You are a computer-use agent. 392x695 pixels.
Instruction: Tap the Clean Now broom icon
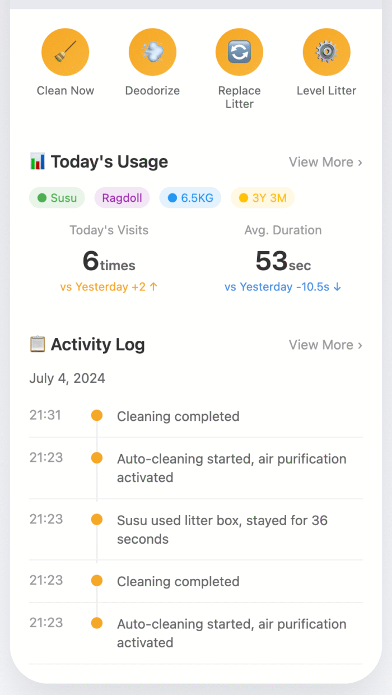[65, 52]
